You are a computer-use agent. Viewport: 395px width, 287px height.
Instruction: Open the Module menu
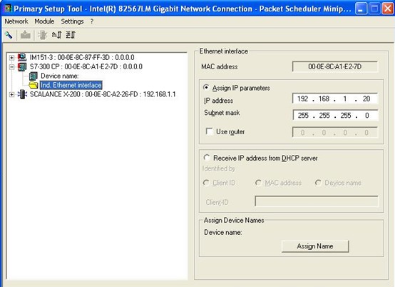pos(44,21)
